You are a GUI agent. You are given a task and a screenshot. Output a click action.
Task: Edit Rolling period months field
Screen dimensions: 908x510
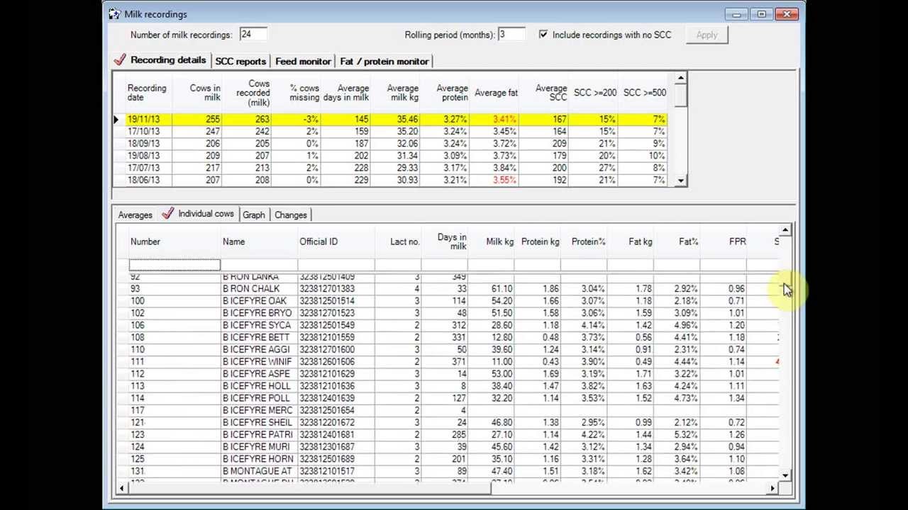pos(511,34)
